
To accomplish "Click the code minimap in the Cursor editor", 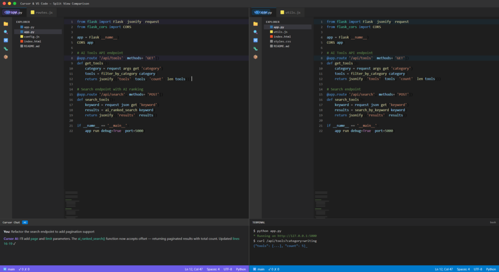I will [72, 204].
